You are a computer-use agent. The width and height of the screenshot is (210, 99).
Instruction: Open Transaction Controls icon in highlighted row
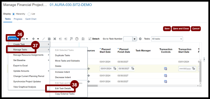click(165, 69)
